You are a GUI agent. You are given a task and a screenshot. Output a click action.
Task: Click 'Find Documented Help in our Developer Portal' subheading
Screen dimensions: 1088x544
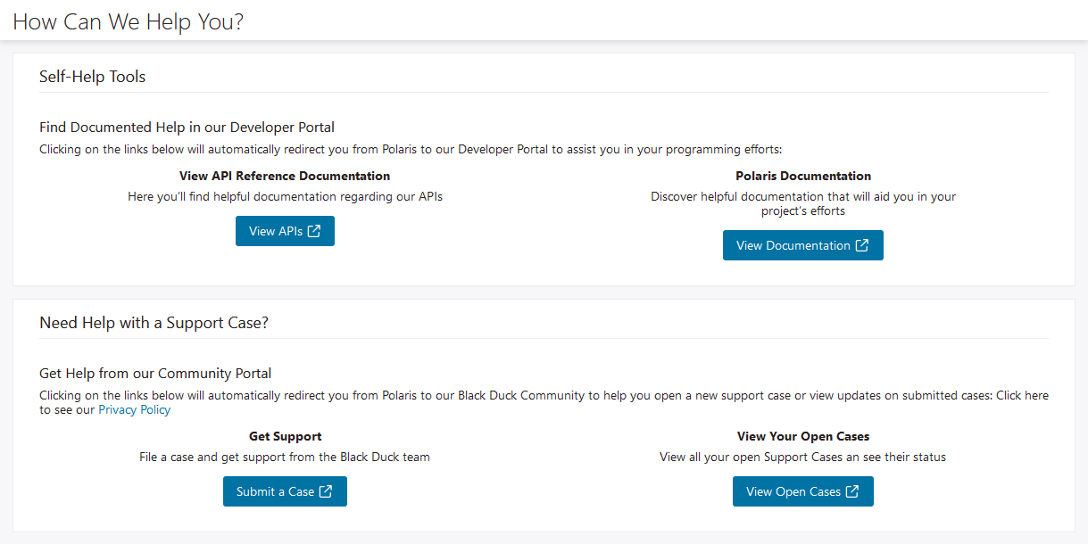tap(187, 128)
